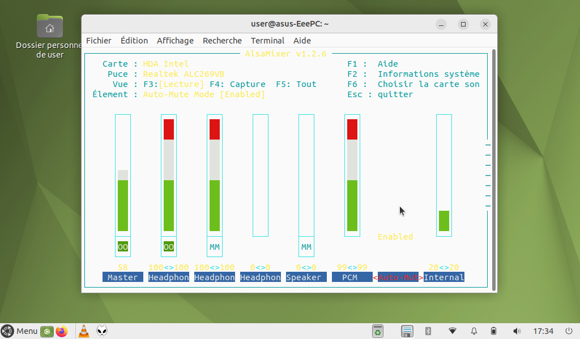Screen dimensions: 580x339
Task: Close the user@asus-EeePC terminal window
Action: [x=485, y=24]
